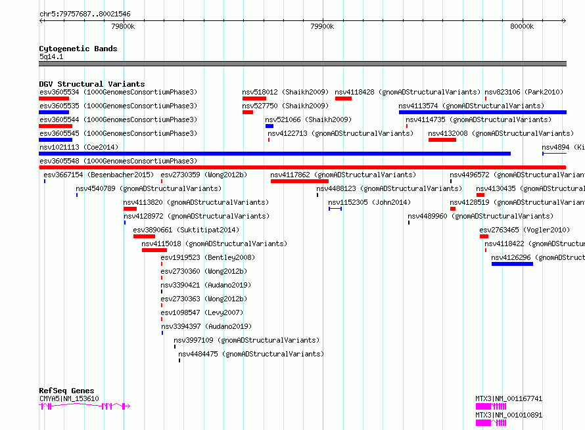The height and width of the screenshot is (430, 585).
Task: Select the nsv4113820 variant label
Action: click(197, 202)
